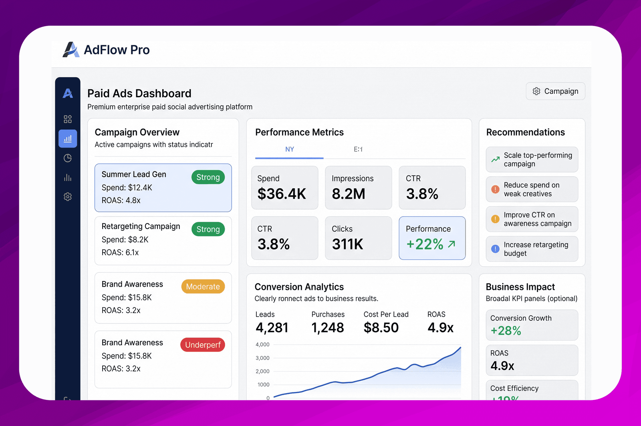The image size is (641, 426).
Task: Select the Performance +22% metric card
Action: click(432, 238)
